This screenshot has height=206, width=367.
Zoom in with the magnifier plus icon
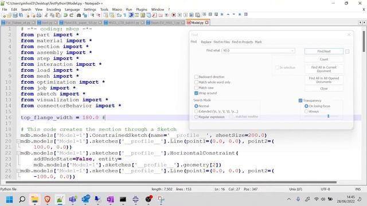(x=92, y=15)
